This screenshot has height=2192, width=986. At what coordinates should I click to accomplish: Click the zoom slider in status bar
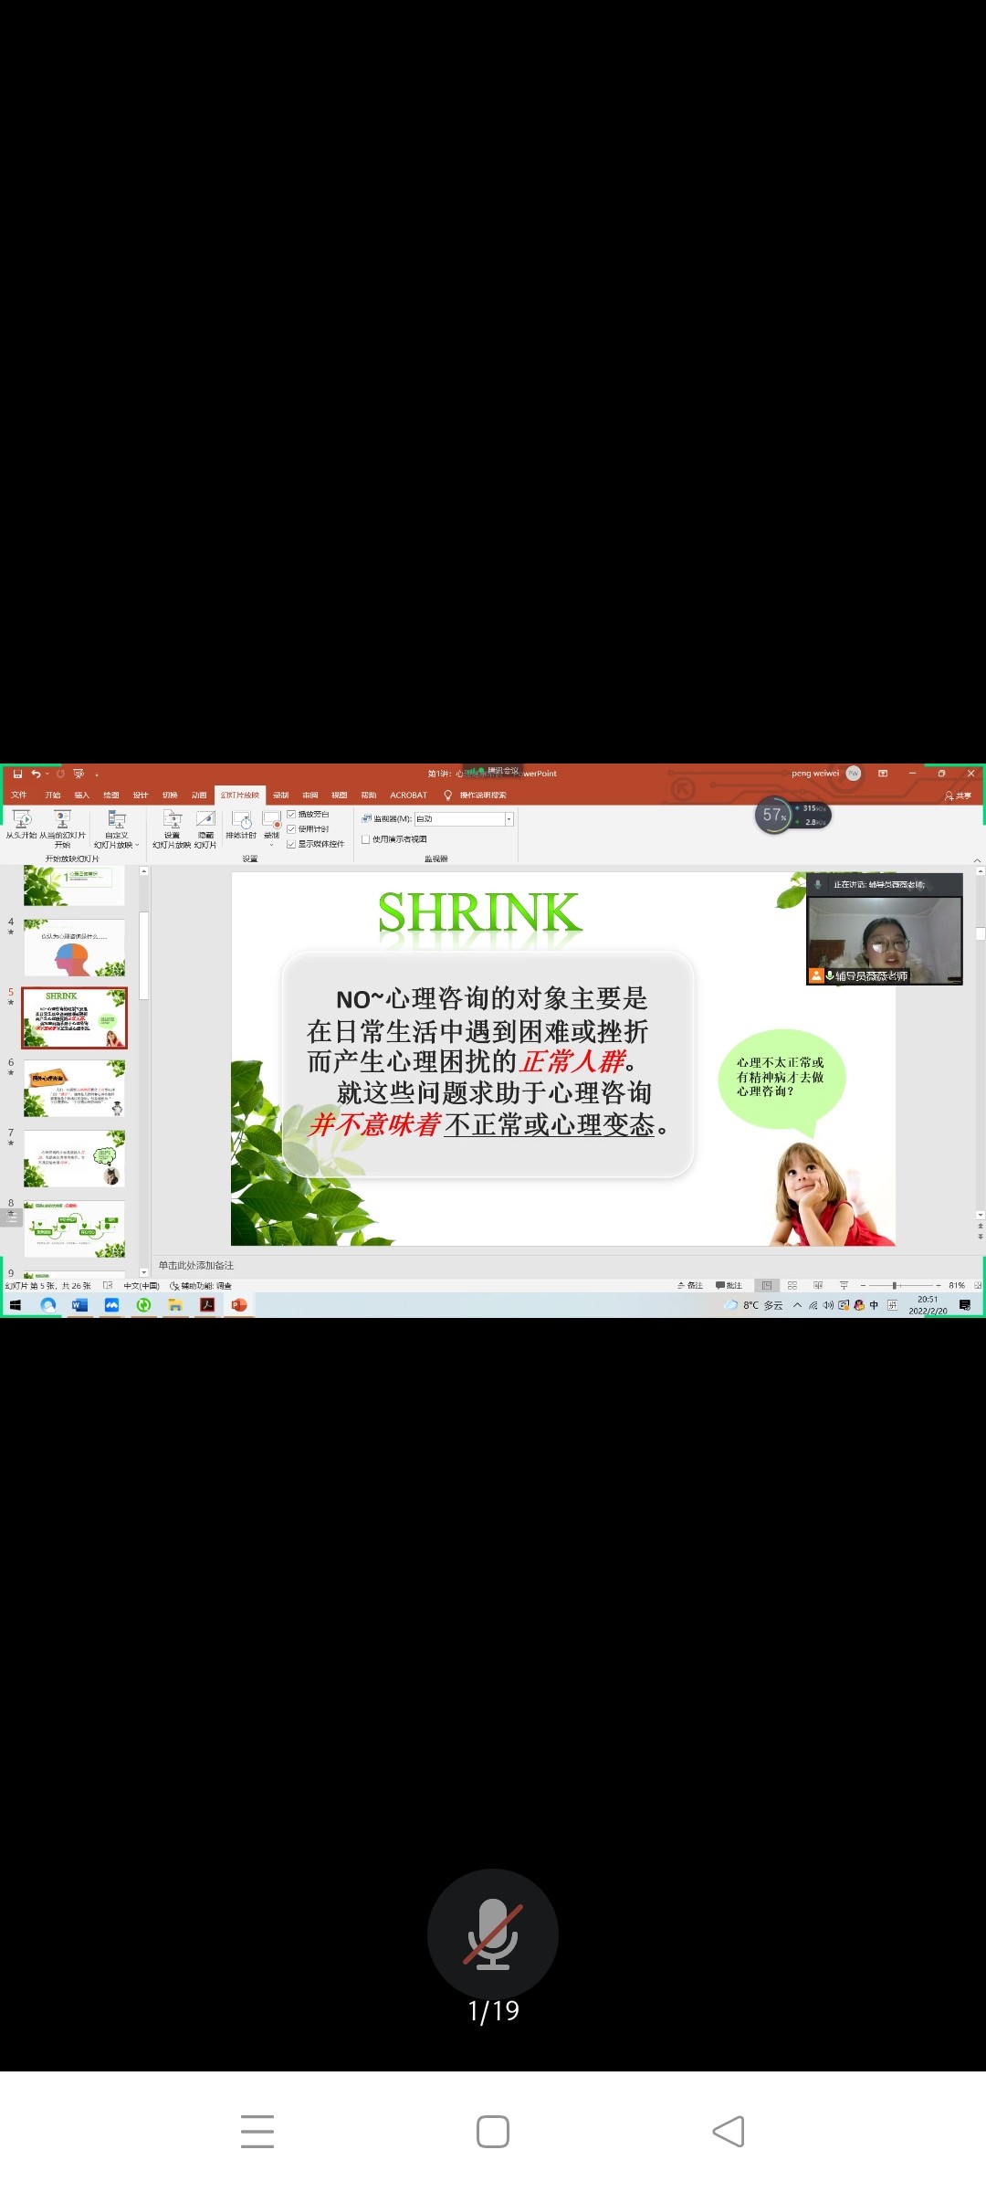[895, 1285]
